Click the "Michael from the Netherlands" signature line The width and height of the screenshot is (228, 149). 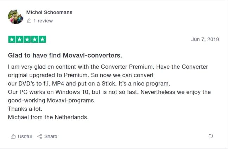coord(48,117)
